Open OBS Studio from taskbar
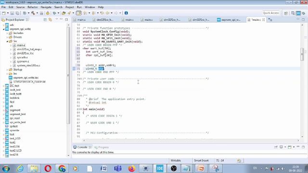The height and width of the screenshot is (173, 308). (x=174, y=169)
